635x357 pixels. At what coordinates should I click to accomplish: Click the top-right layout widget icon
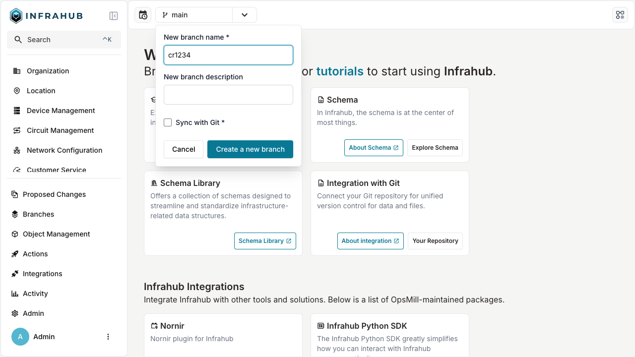[620, 15]
